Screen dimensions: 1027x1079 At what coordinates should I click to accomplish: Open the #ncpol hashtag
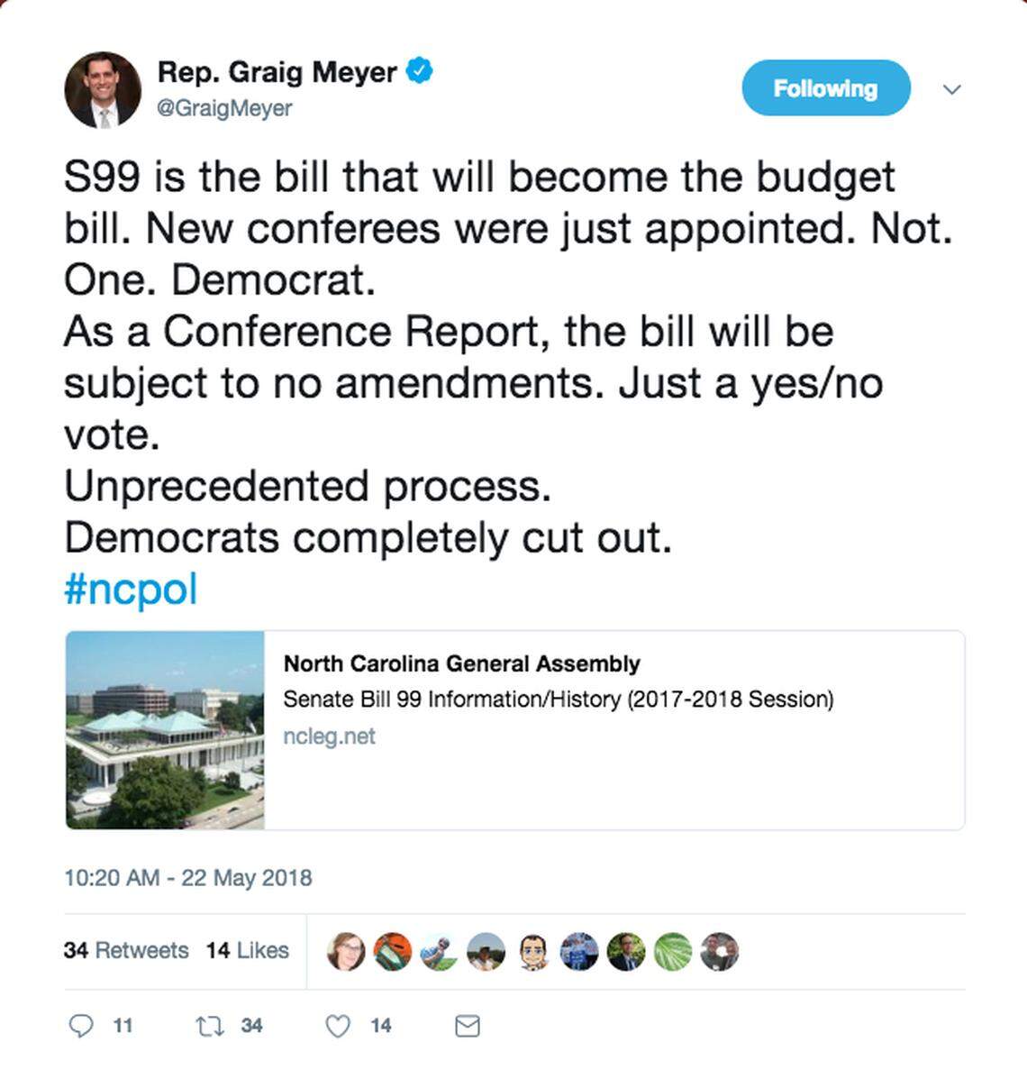pos(131,590)
